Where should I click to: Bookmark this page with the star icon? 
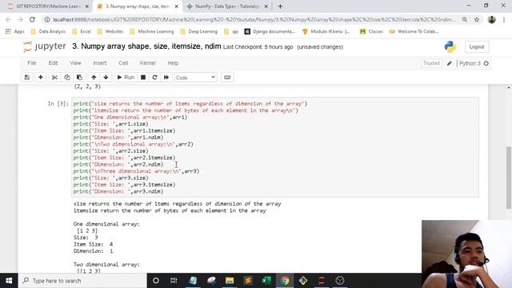tap(477, 19)
